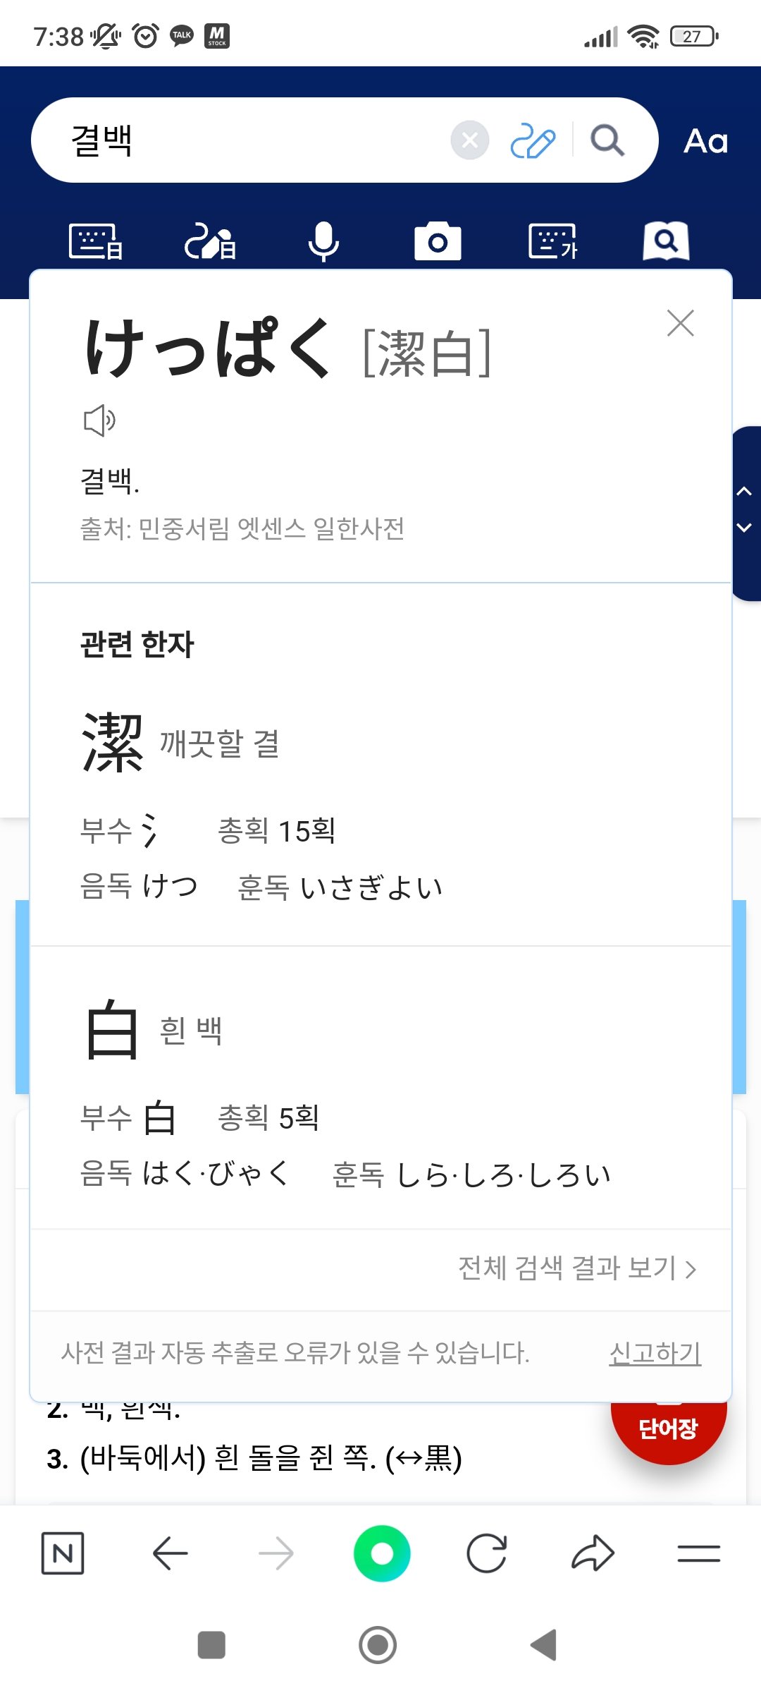
Task: Clear the search text with X button
Action: click(470, 140)
